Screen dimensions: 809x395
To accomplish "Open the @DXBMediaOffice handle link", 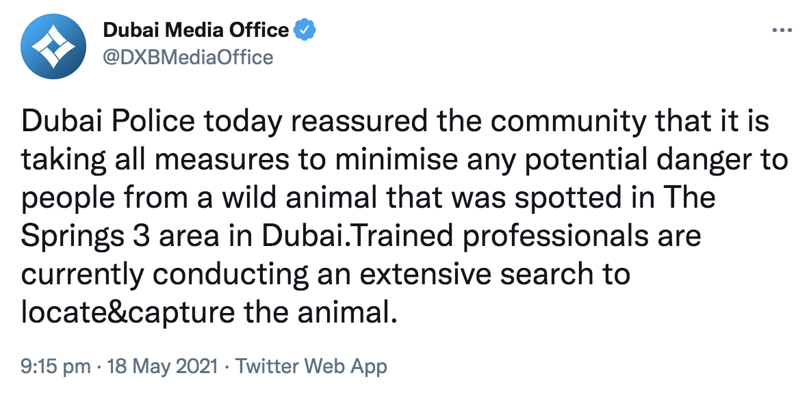I will pyautogui.click(x=188, y=57).
